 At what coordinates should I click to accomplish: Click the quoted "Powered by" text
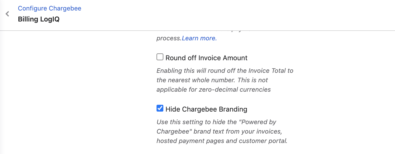tap(256, 122)
